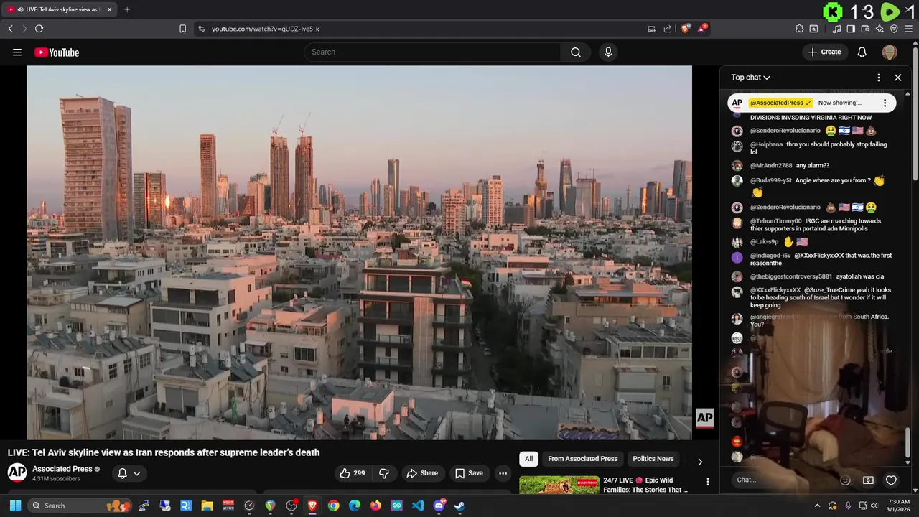Open YouTube notifications bell

pos(862,52)
